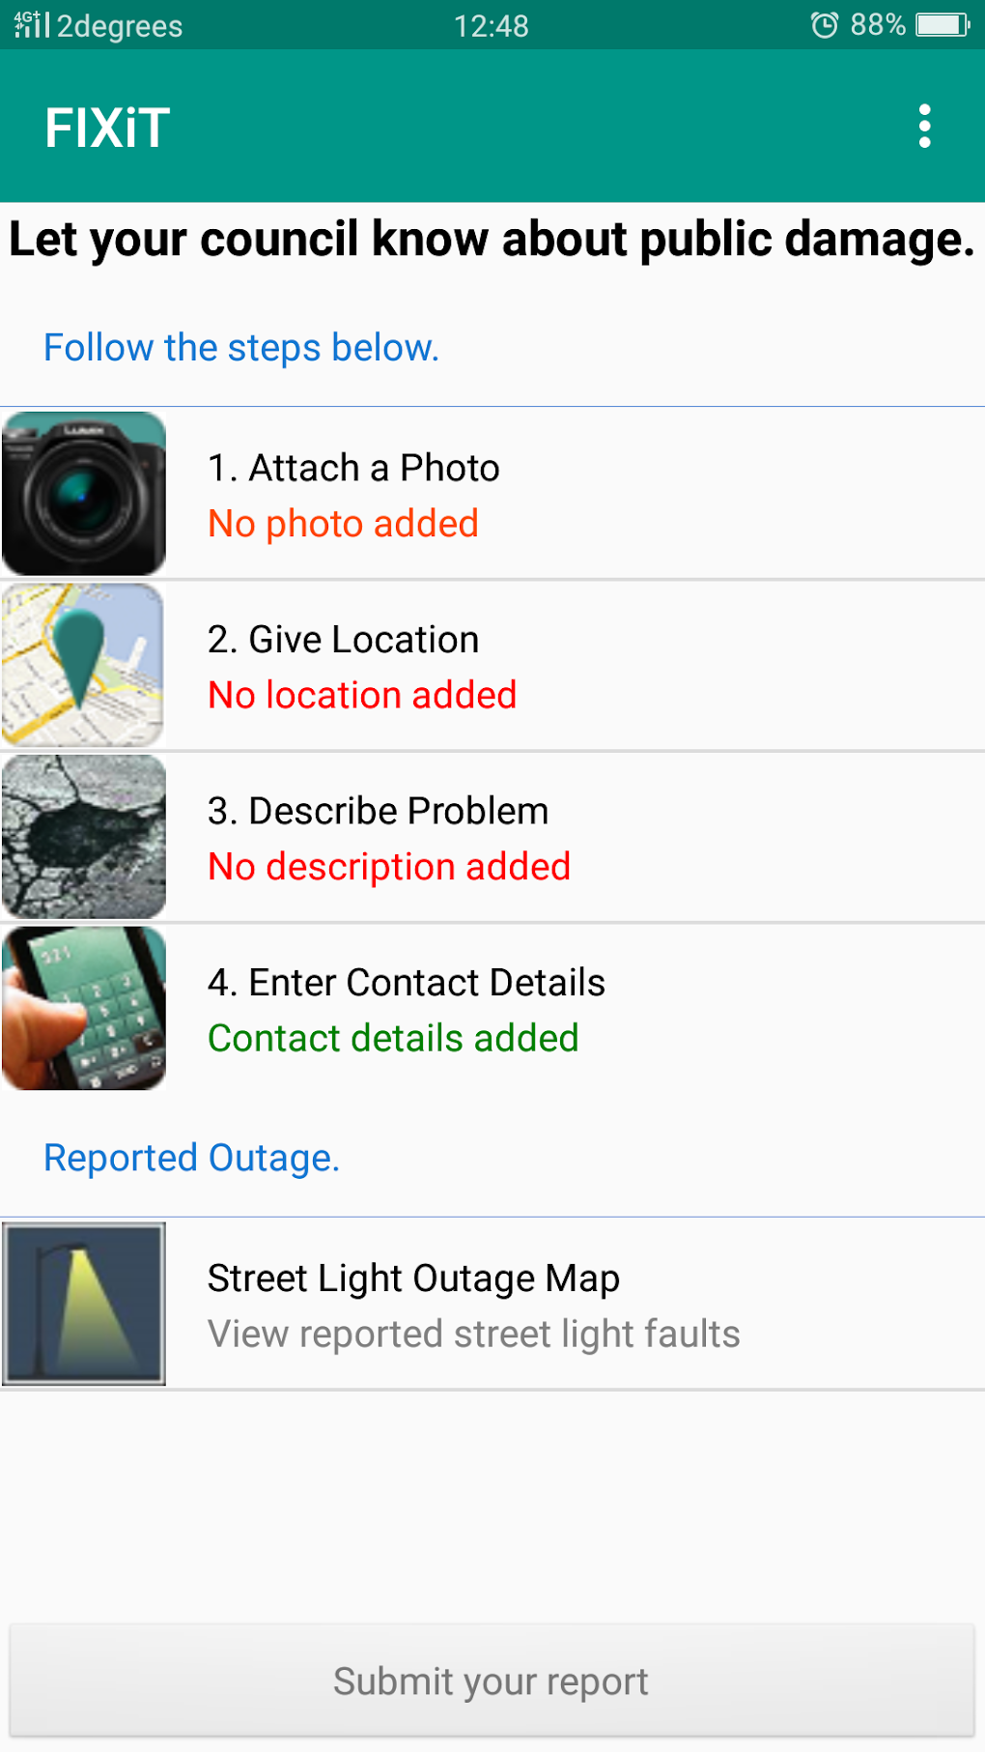Open the three-dot overflow menu

coord(924,127)
